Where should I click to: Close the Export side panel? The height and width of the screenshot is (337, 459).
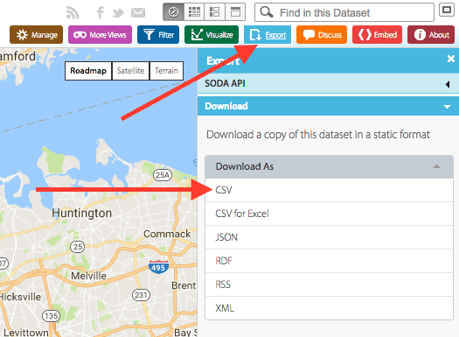click(451, 59)
